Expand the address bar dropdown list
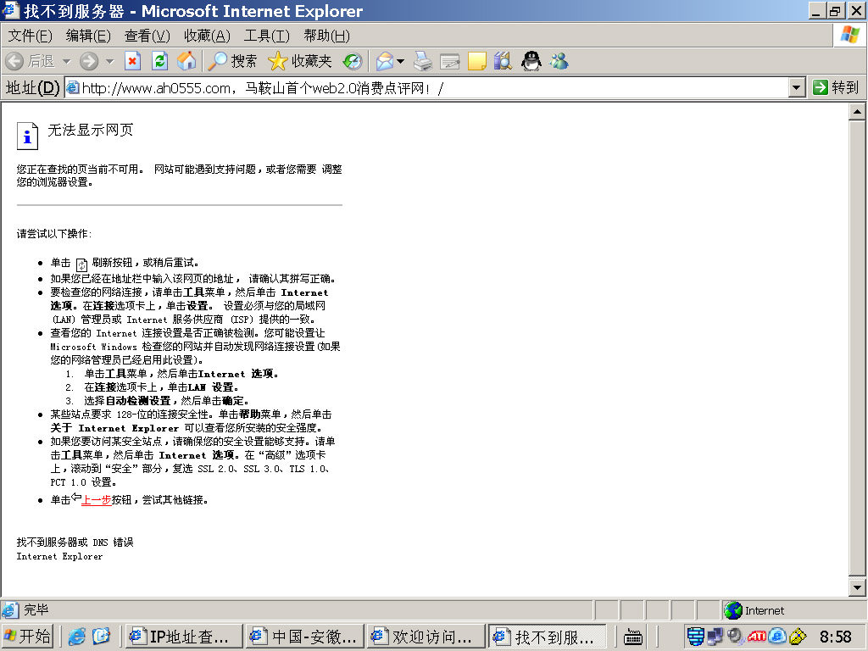The width and height of the screenshot is (868, 651). coord(797,88)
